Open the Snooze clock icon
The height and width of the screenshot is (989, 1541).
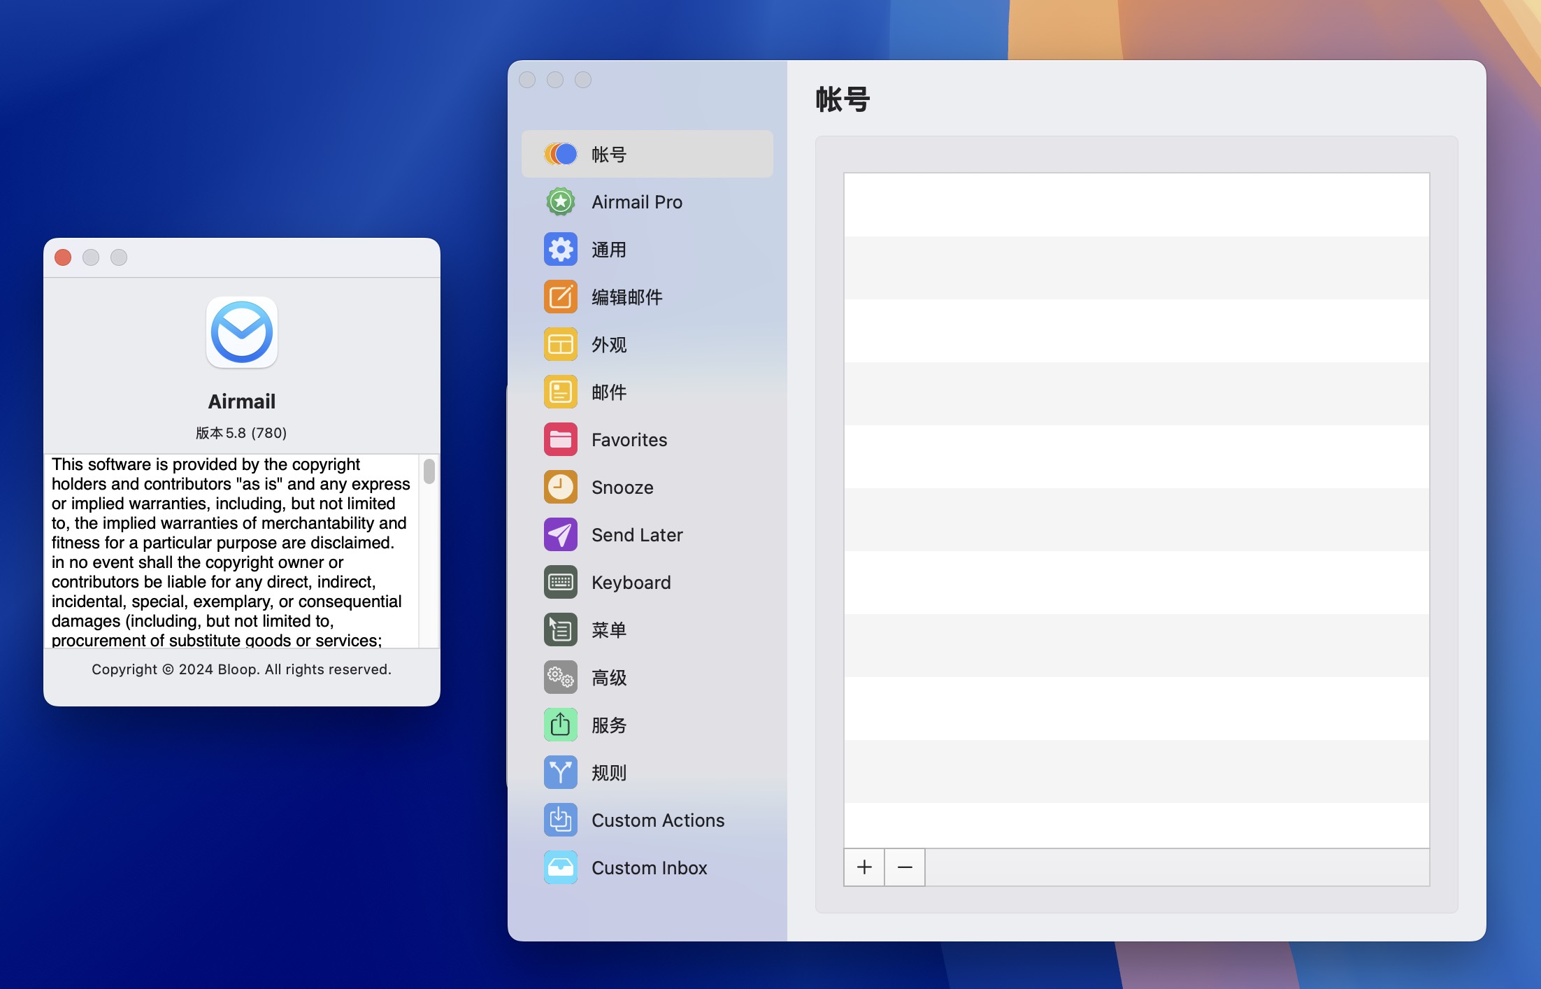click(561, 487)
